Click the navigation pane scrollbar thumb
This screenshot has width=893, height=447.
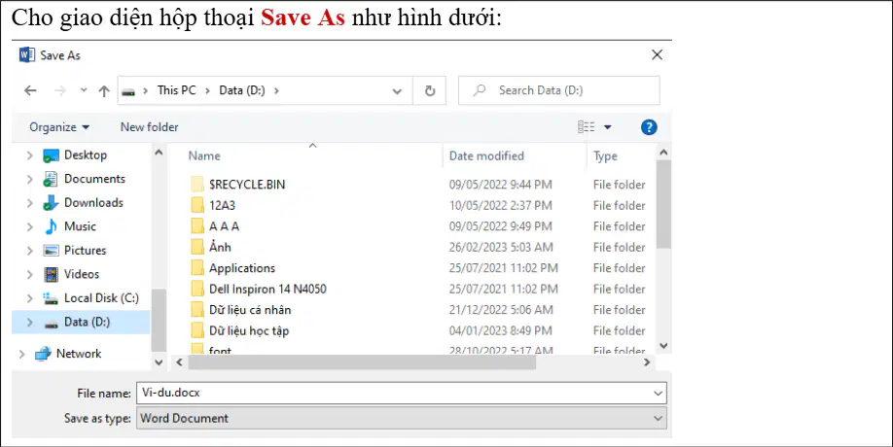tap(159, 320)
